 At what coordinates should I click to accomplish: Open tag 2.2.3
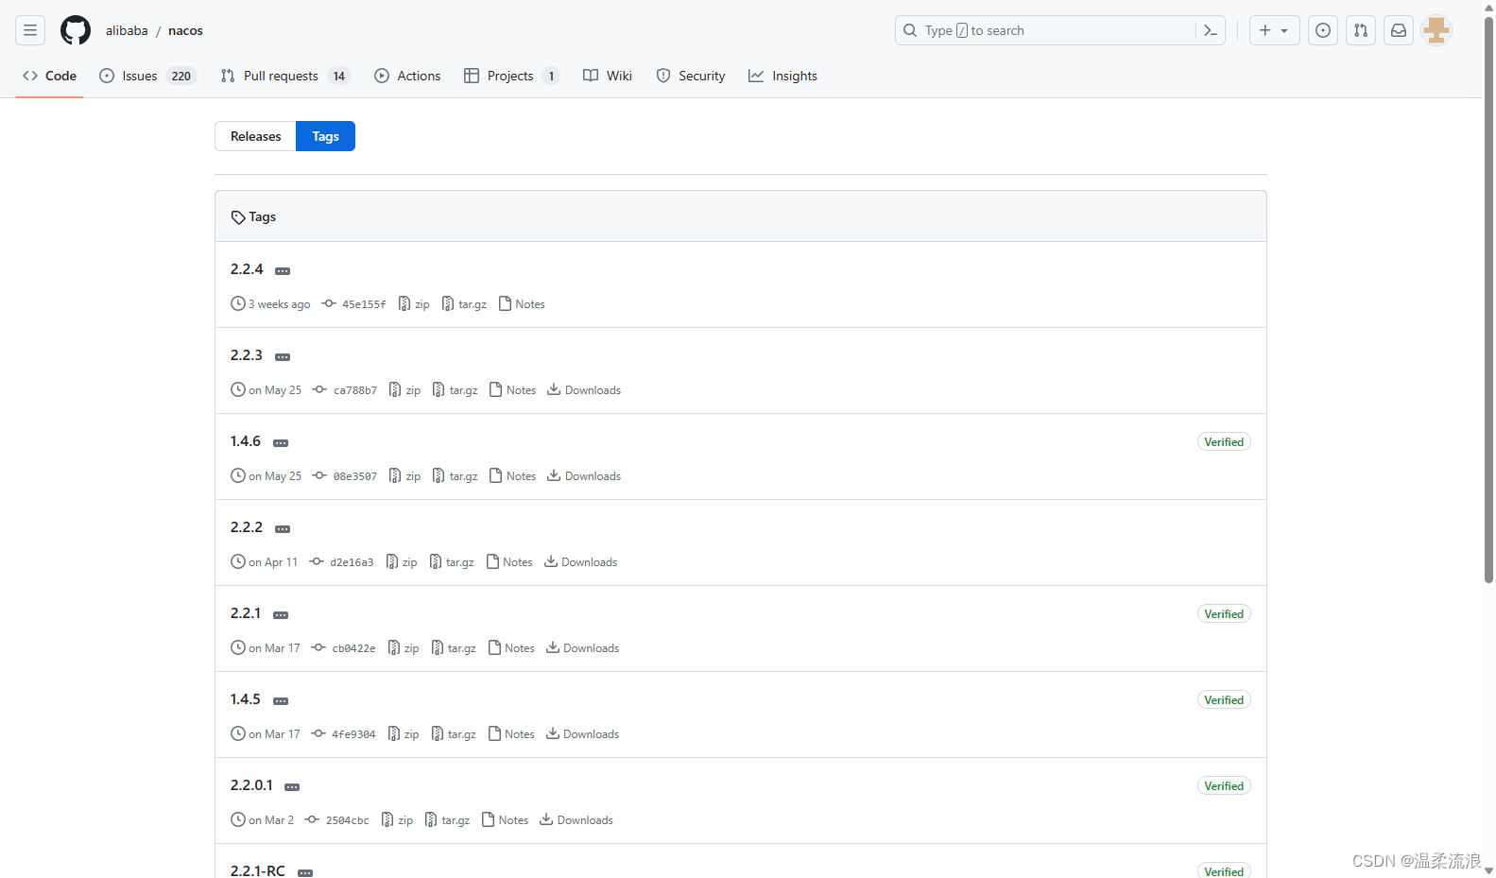click(x=247, y=355)
